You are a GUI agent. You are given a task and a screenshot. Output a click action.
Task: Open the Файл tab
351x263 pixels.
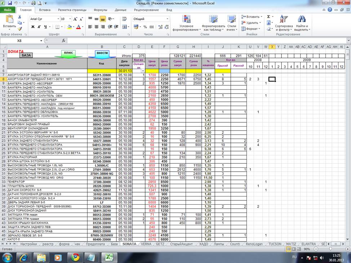tap(8, 10)
